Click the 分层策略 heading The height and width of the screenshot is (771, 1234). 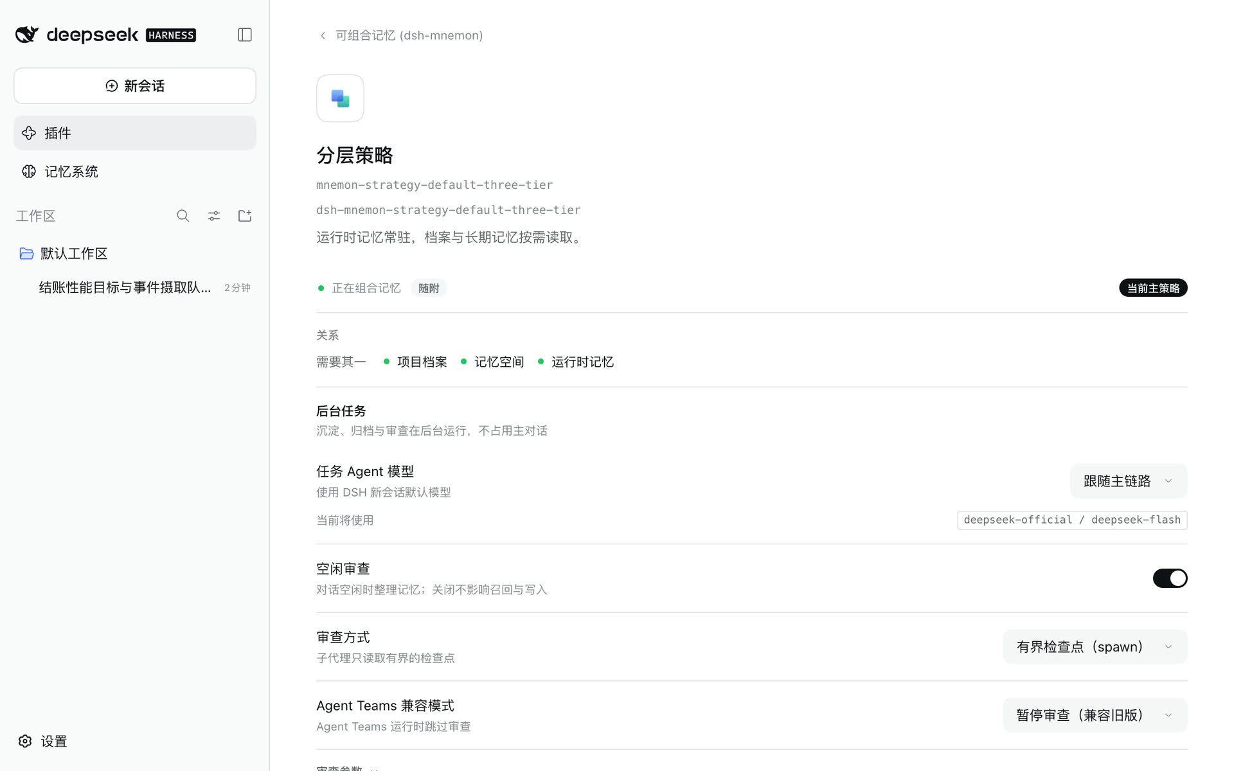coord(355,155)
